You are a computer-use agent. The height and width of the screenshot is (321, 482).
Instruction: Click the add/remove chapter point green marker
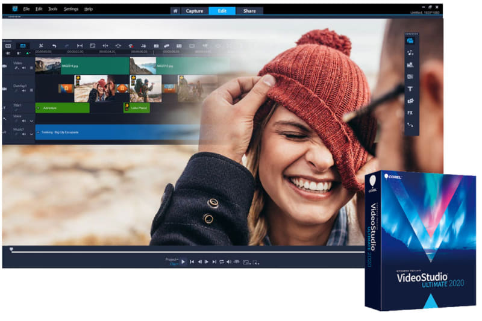(x=28, y=53)
